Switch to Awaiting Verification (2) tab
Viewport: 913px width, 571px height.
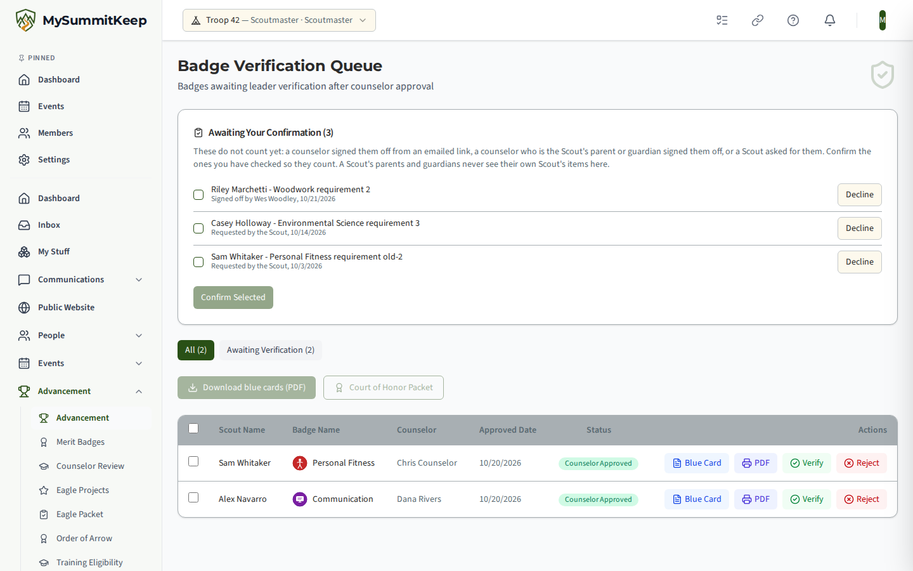point(271,350)
